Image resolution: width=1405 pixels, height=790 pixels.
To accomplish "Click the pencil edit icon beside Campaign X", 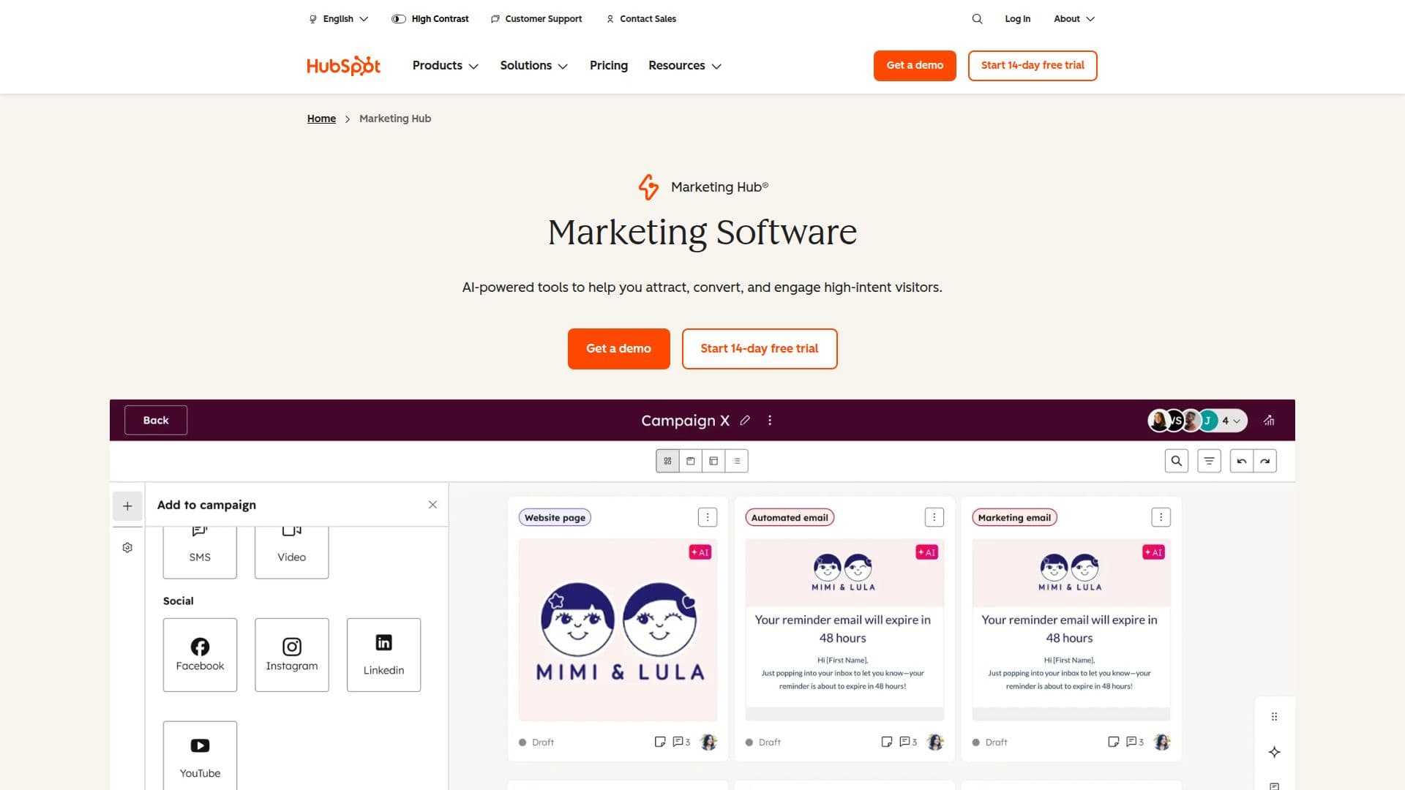I will [745, 421].
